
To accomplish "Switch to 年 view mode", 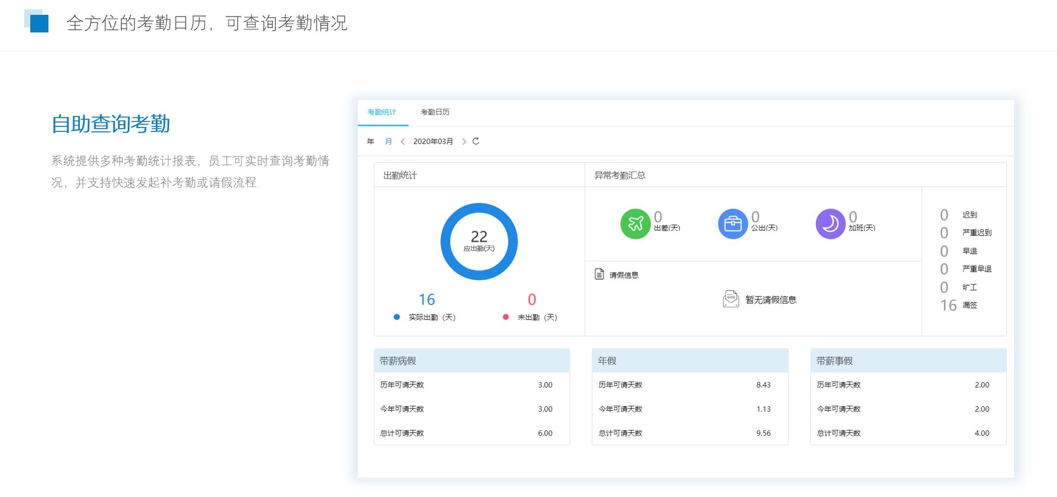I will [371, 142].
